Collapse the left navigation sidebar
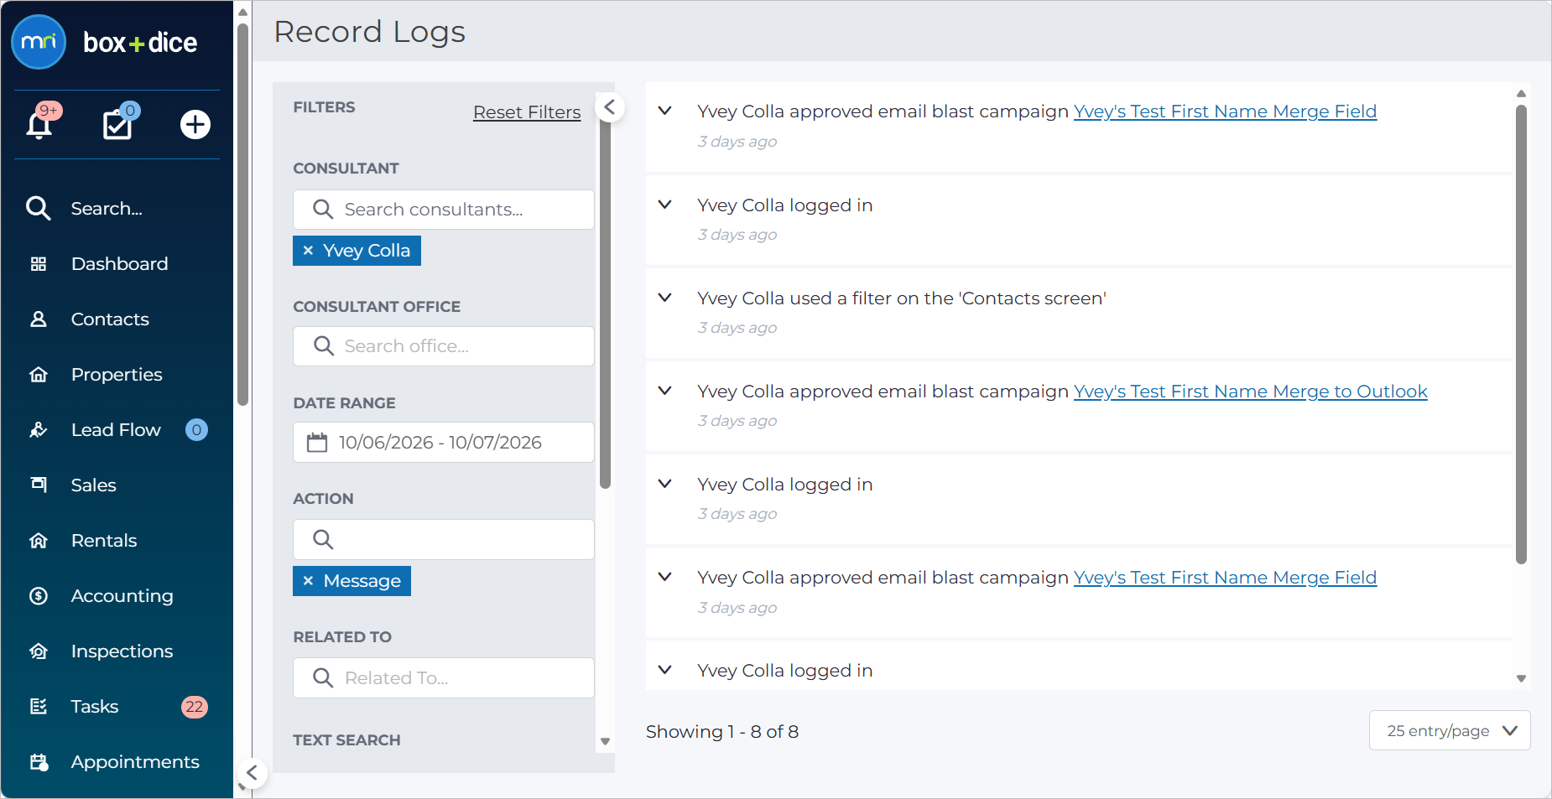This screenshot has width=1552, height=799. [252, 773]
